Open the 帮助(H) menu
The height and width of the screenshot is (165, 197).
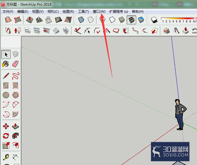tap(138, 12)
